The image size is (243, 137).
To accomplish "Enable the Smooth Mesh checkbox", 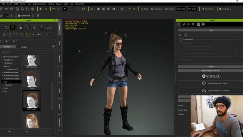I will pos(181,40).
